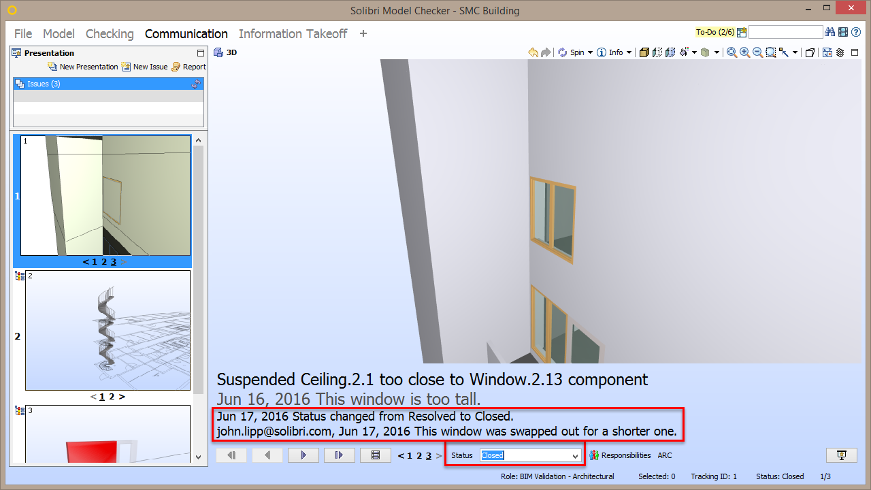Image resolution: width=871 pixels, height=490 pixels.
Task: Select the Spin rotation tool
Action: [570, 52]
